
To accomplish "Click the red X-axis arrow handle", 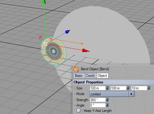I will pyautogui.click(x=86, y=50).
